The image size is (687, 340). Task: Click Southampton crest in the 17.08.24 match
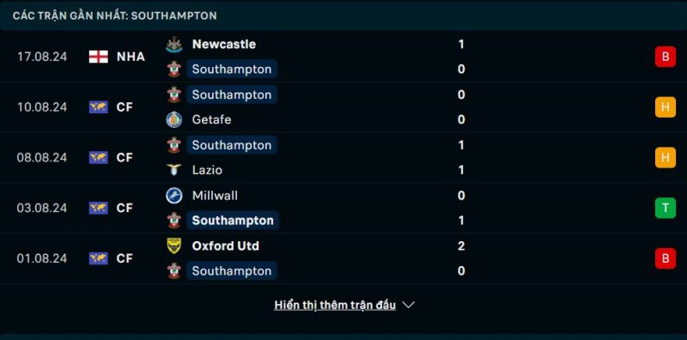pos(174,70)
